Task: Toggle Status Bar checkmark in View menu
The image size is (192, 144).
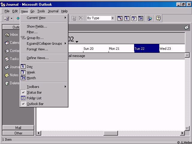Action: click(44, 92)
